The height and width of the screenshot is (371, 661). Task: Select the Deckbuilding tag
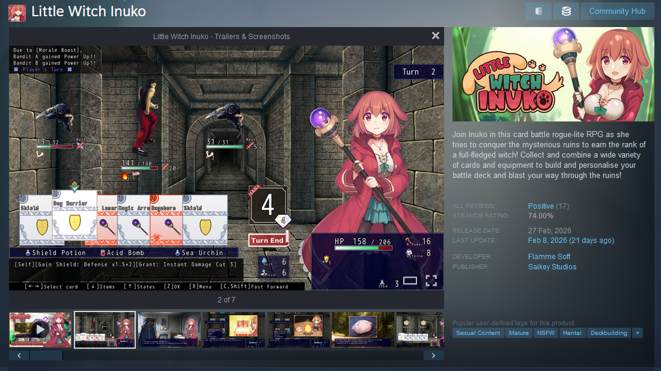[609, 333]
